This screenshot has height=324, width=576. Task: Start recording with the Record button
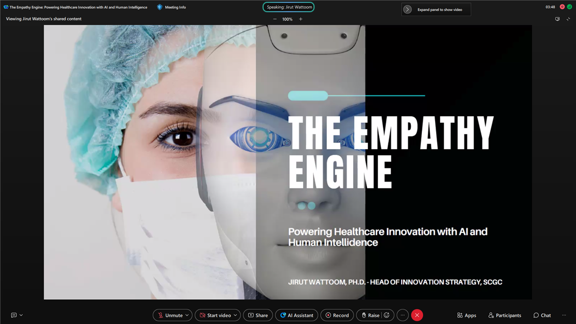337,315
